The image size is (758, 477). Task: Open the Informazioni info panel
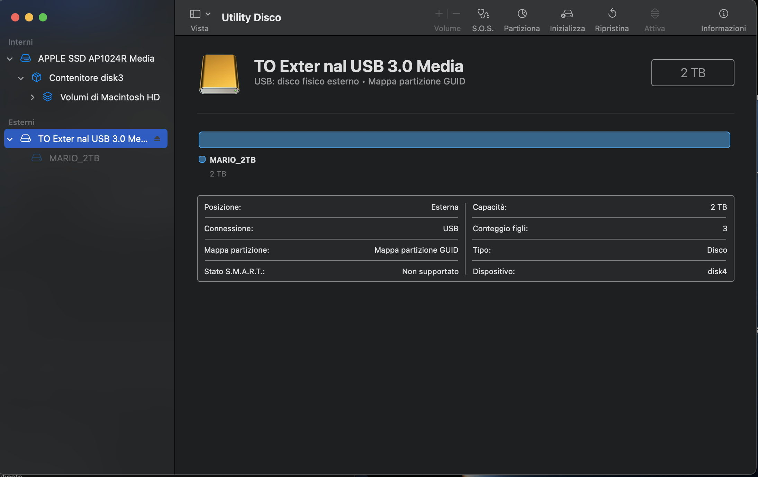click(x=723, y=14)
